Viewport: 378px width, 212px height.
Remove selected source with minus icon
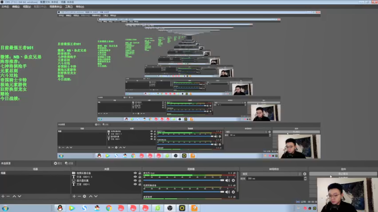pyautogui.click(x=79, y=196)
